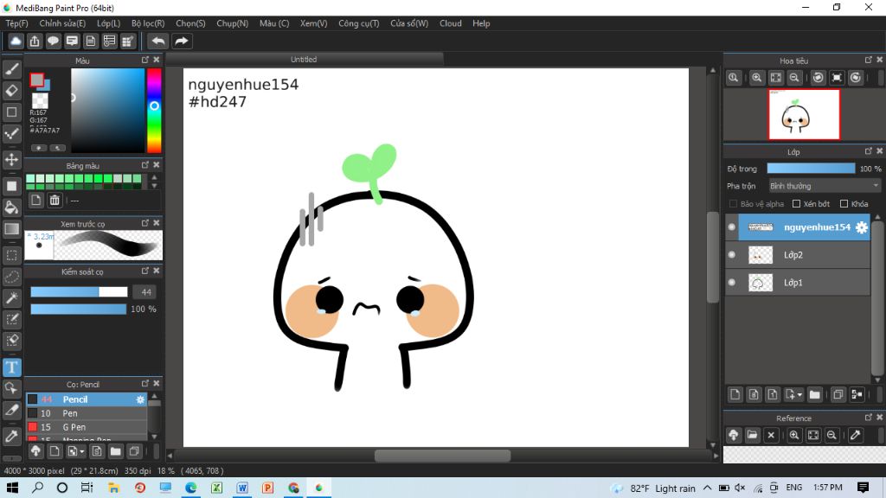Viewport: 886px width, 498px height.
Task: Expand the add-layer dropdown arrow icon
Action: [x=793, y=394]
